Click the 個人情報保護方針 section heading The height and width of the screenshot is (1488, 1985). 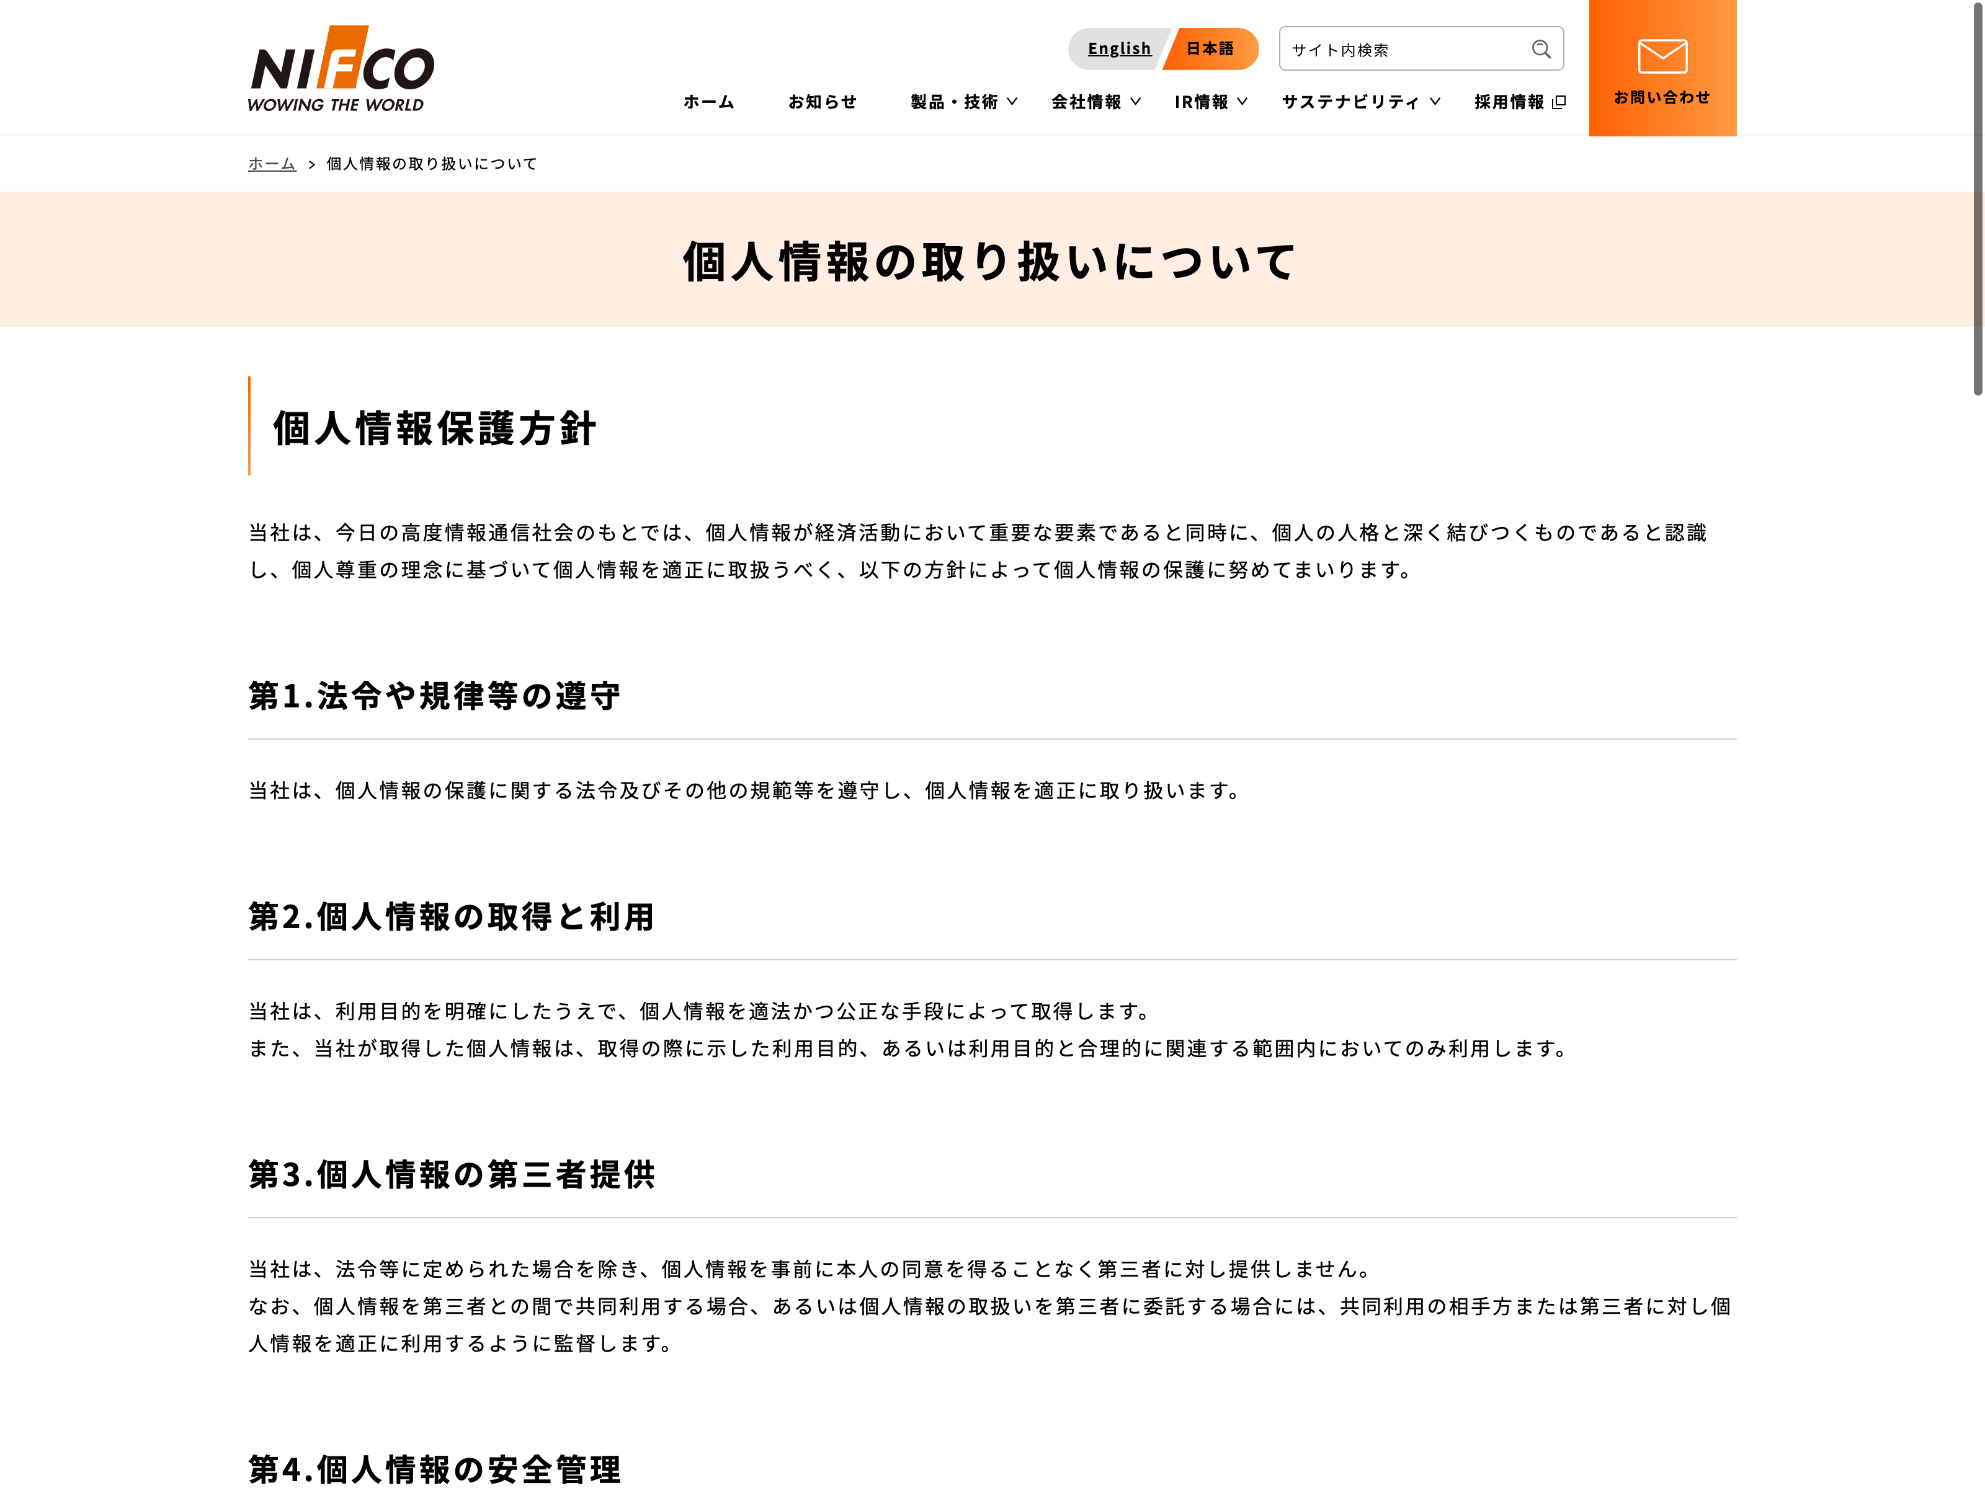(x=434, y=428)
